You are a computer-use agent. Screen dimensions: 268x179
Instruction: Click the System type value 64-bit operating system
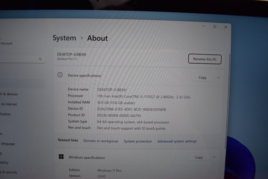pos(133,122)
